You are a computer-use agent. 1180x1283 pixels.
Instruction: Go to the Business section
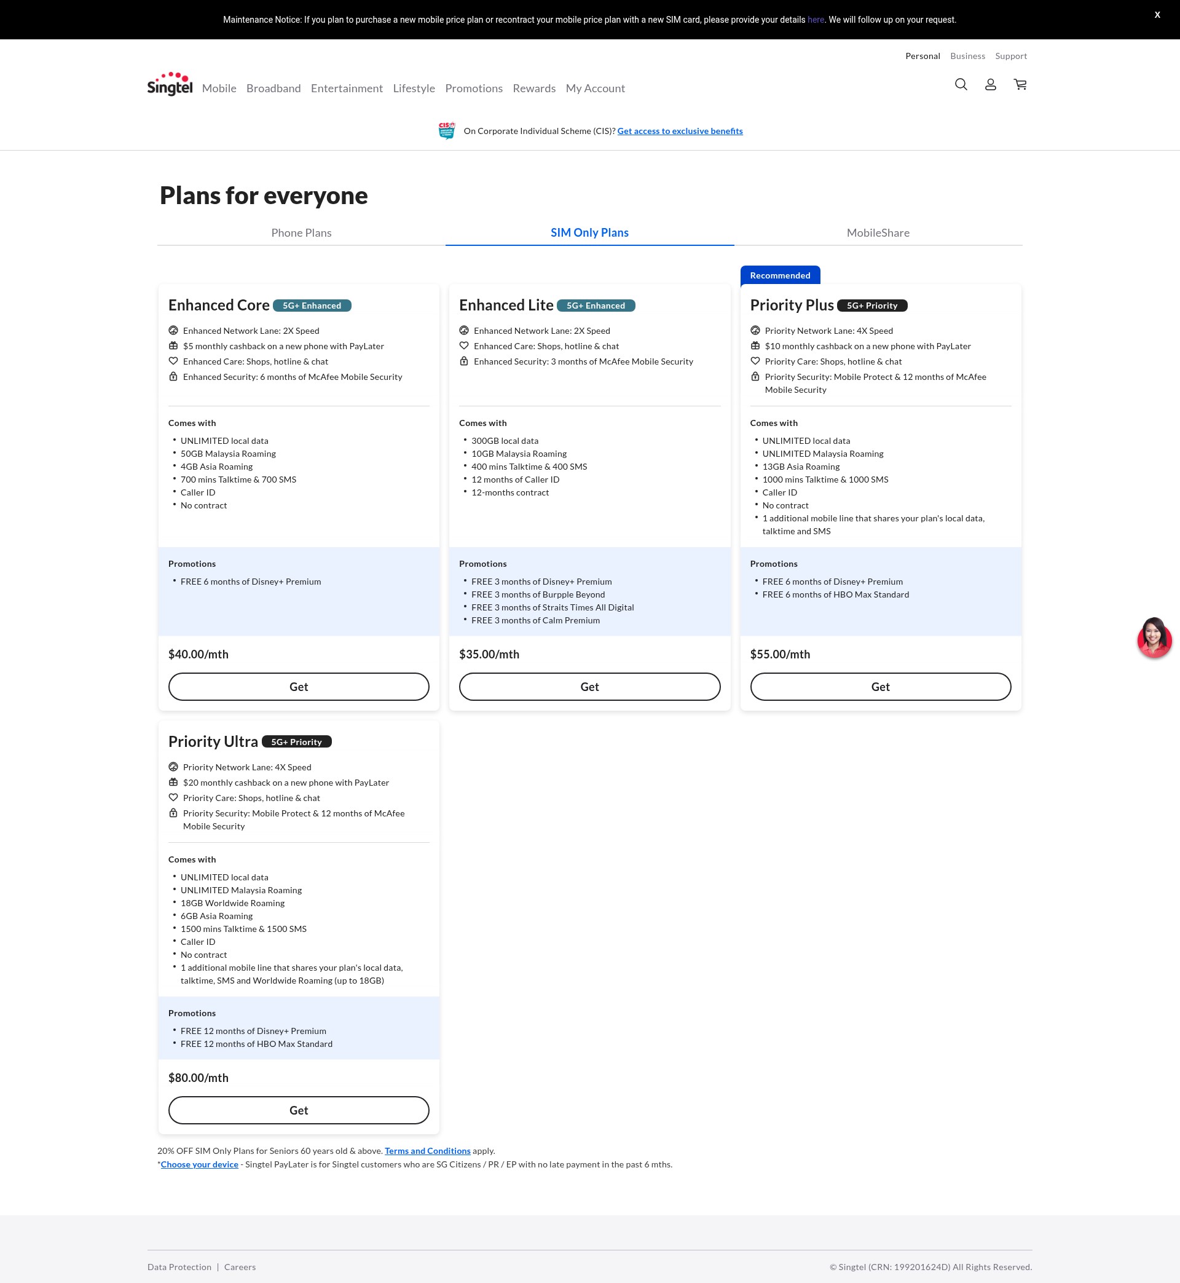coord(967,56)
